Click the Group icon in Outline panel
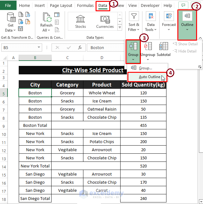The width and height of the screenshot is (203, 204). [x=133, y=46]
